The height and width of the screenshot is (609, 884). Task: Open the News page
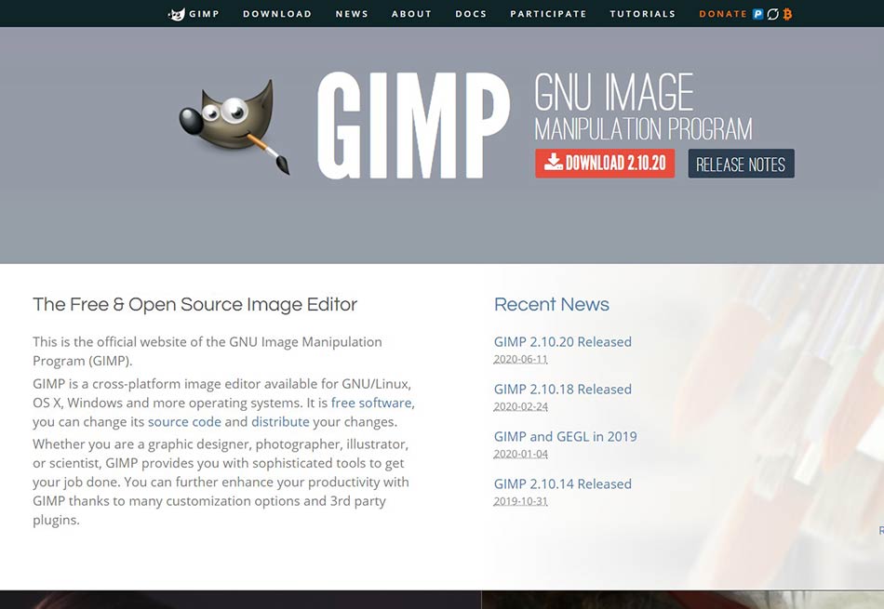352,14
